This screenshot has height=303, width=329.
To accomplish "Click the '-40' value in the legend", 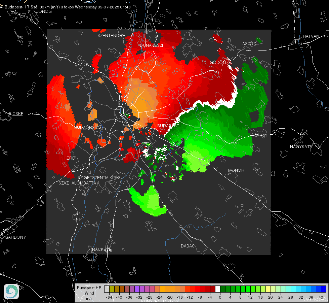I will tap(119, 297).
